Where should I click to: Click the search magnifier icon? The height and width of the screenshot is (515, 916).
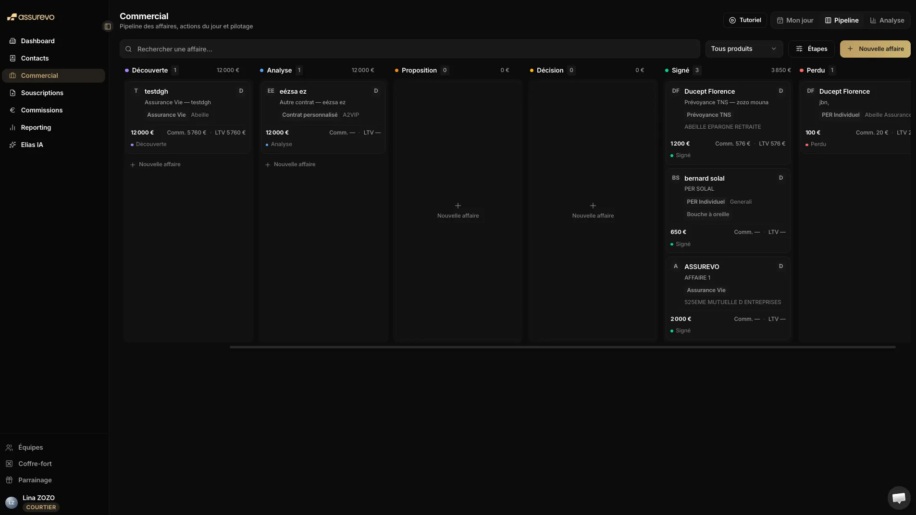pos(128,49)
